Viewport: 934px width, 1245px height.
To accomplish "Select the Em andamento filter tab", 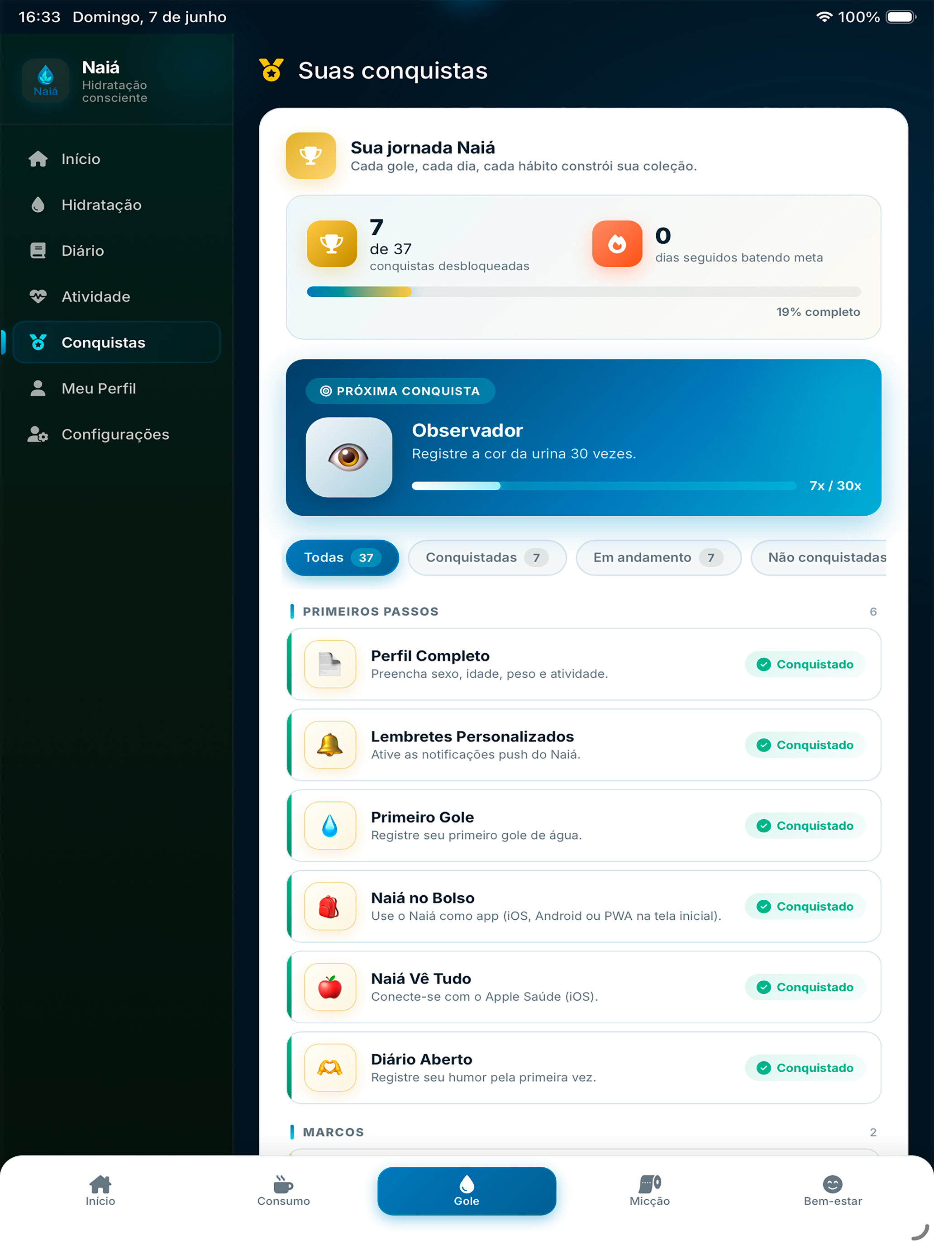I will 658,558.
